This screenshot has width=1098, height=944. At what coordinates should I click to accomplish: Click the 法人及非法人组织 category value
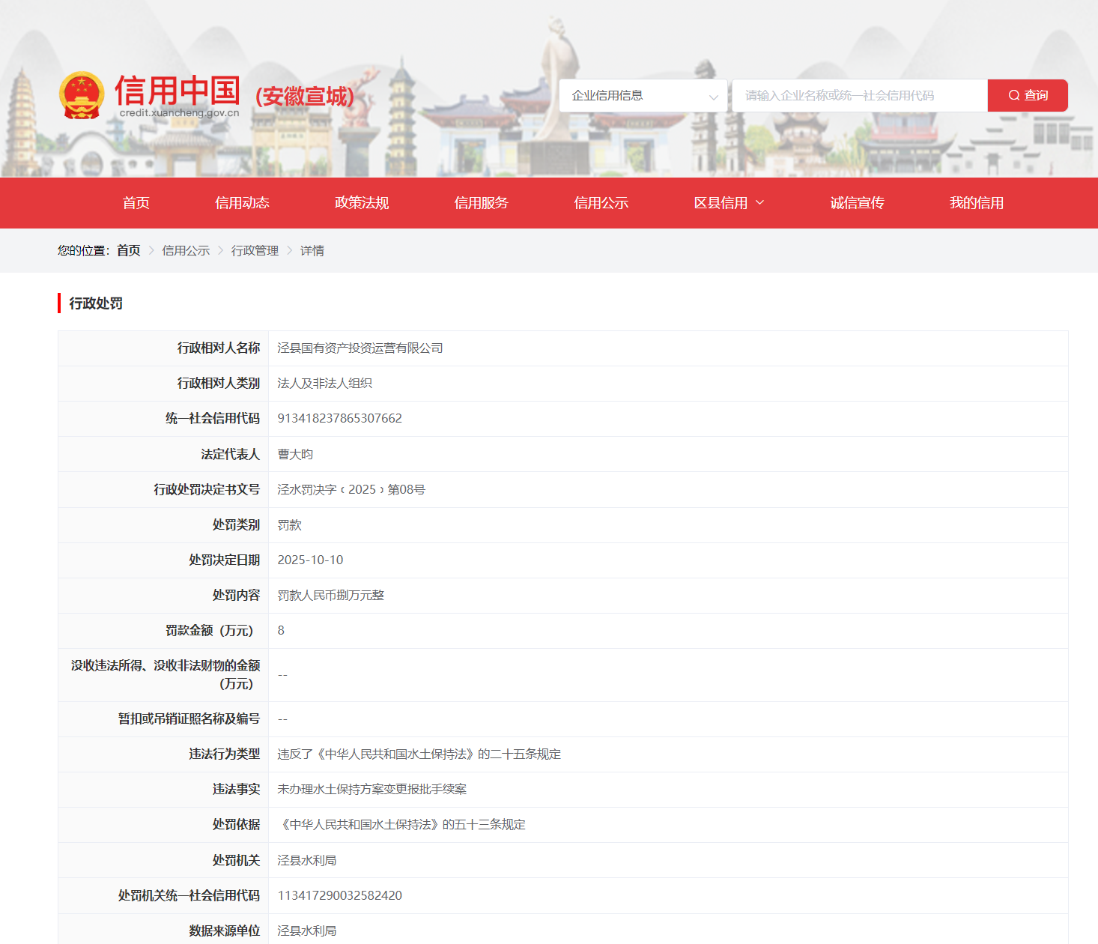[324, 384]
